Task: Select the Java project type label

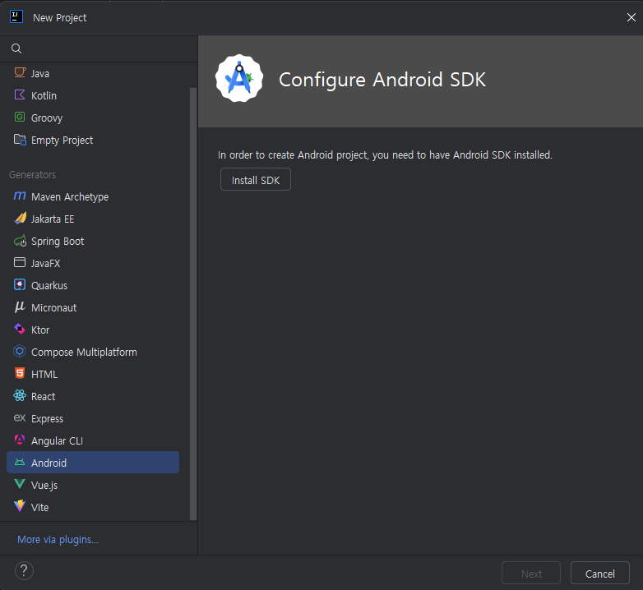Action: [x=40, y=74]
